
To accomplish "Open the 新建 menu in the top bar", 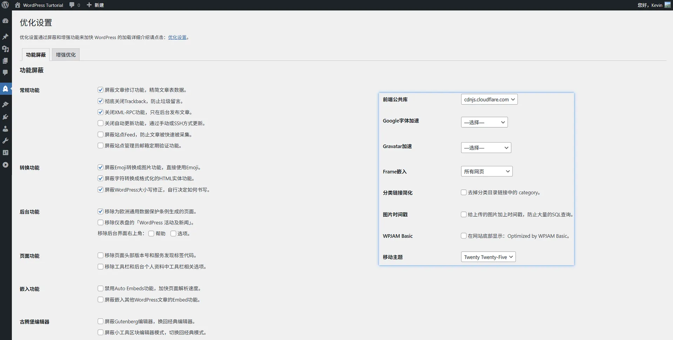I will click(x=95, y=5).
